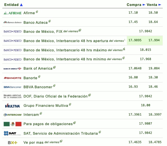Open external link icon in Interbancario máximo row
Image resolution: width=167 pixels, height=146 pixels.
124,49
